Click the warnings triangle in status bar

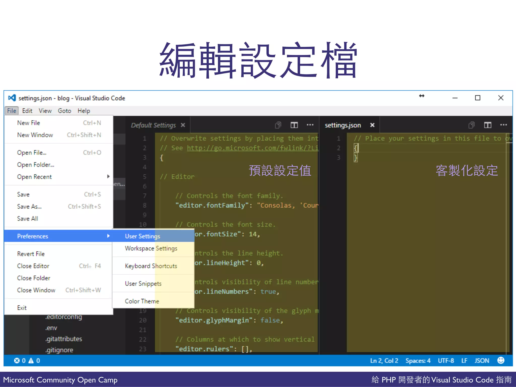[31, 361]
